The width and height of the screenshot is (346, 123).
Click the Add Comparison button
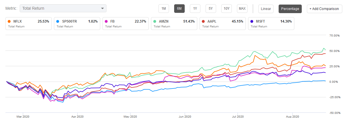pyautogui.click(x=324, y=9)
